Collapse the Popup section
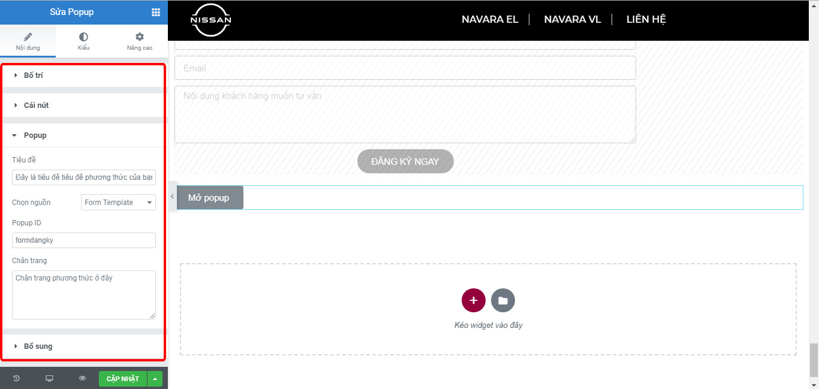This screenshot has height=389, width=819. tap(35, 135)
